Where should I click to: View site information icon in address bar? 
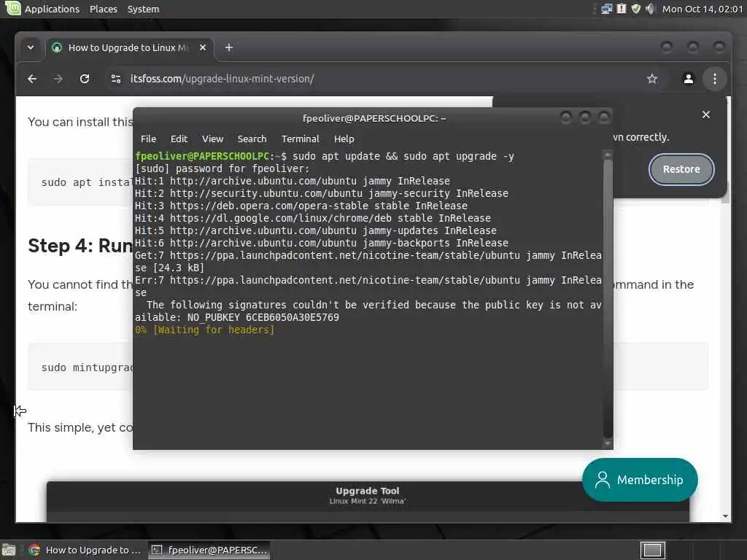[116, 79]
